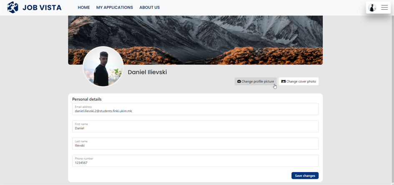Click the small user avatar in the header
394x185 pixels.
(372, 7)
